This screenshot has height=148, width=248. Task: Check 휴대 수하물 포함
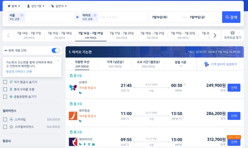point(5,89)
